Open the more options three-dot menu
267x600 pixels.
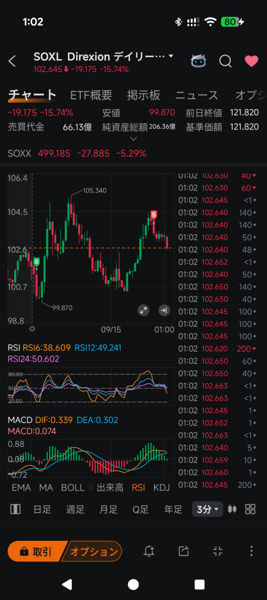click(251, 551)
